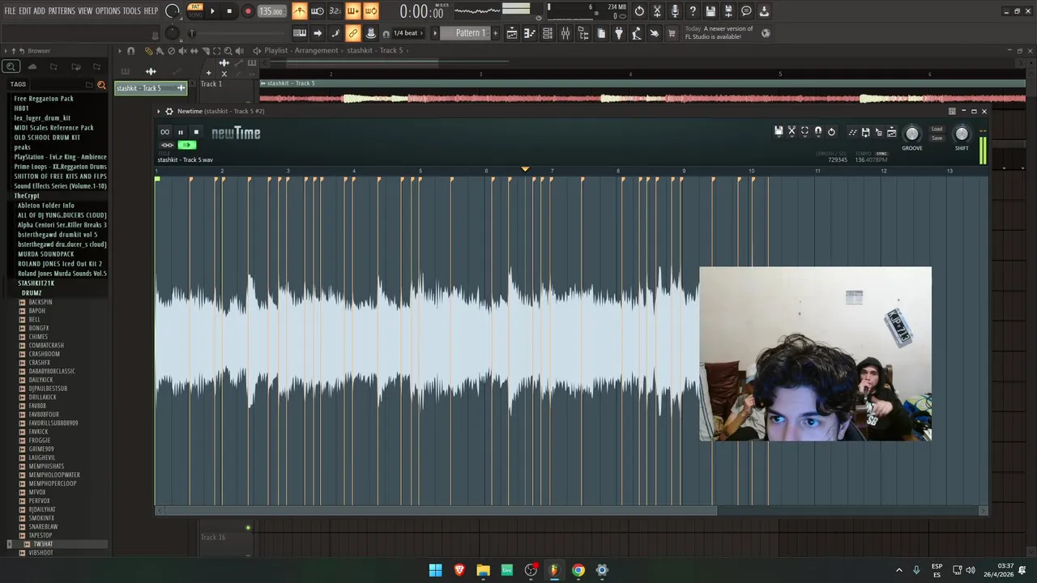
Task: Toggle the 3.2.1 countdown before recording
Action: click(335, 11)
